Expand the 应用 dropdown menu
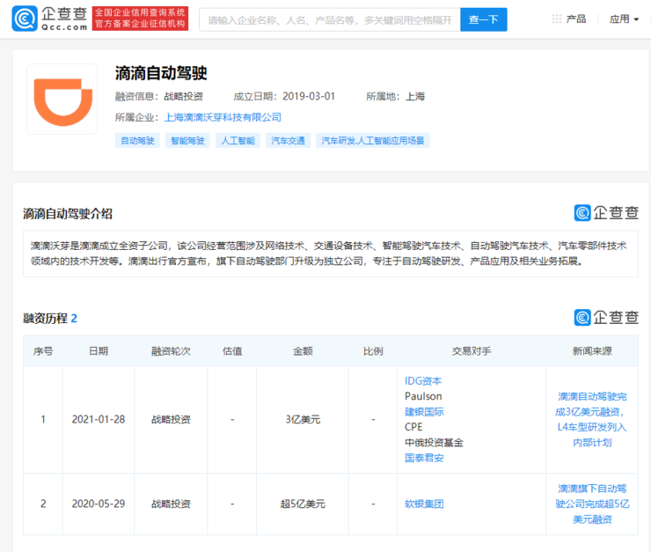651x552 pixels. coord(624,18)
